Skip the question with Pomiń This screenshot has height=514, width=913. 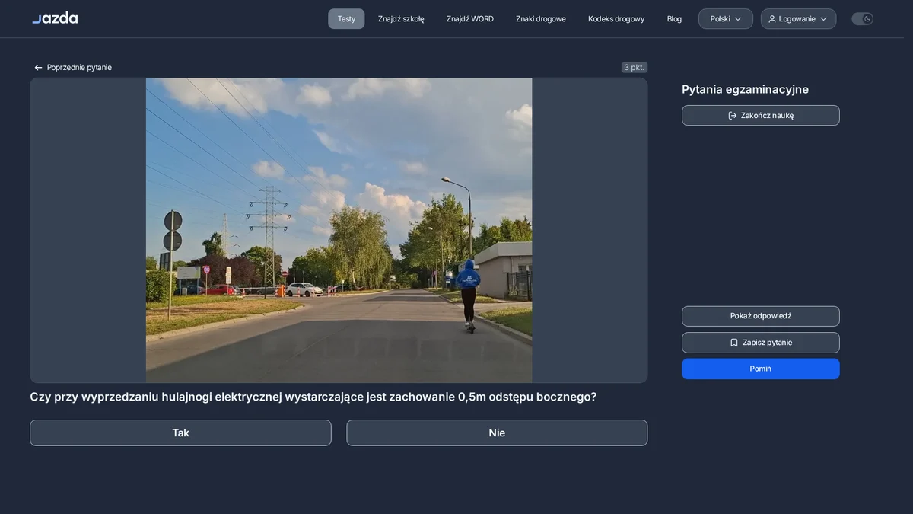(761, 369)
